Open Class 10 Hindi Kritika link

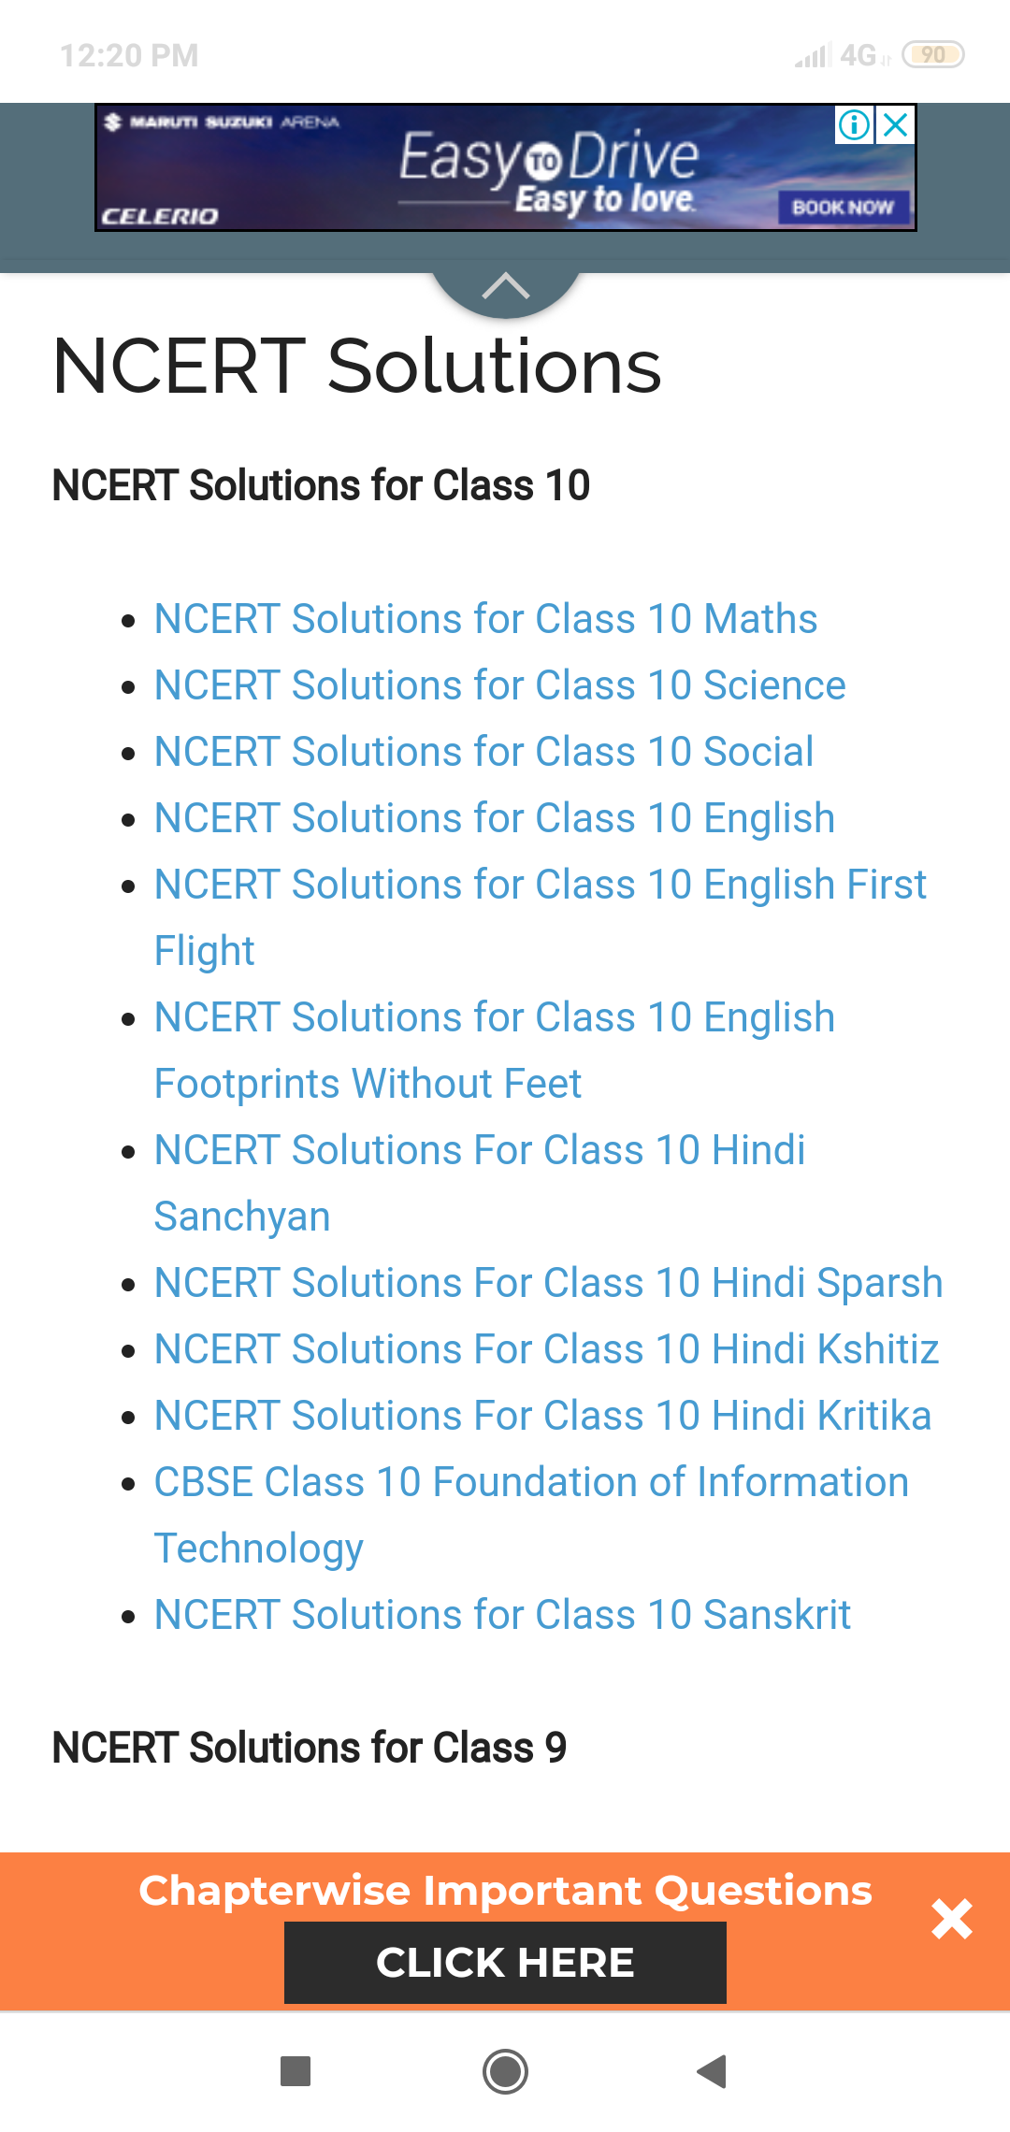[542, 1416]
